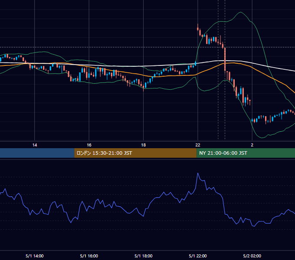Click the 14 hour label on price chart axis
Viewport: 295px width, 260px height.
tap(35, 145)
